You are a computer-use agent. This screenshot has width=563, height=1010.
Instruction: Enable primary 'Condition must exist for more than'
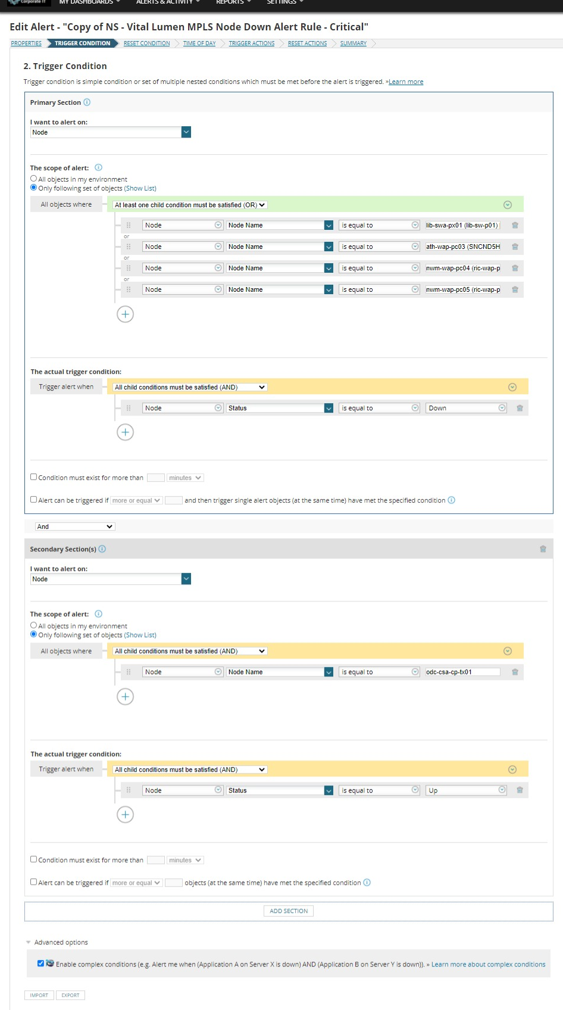tap(34, 477)
